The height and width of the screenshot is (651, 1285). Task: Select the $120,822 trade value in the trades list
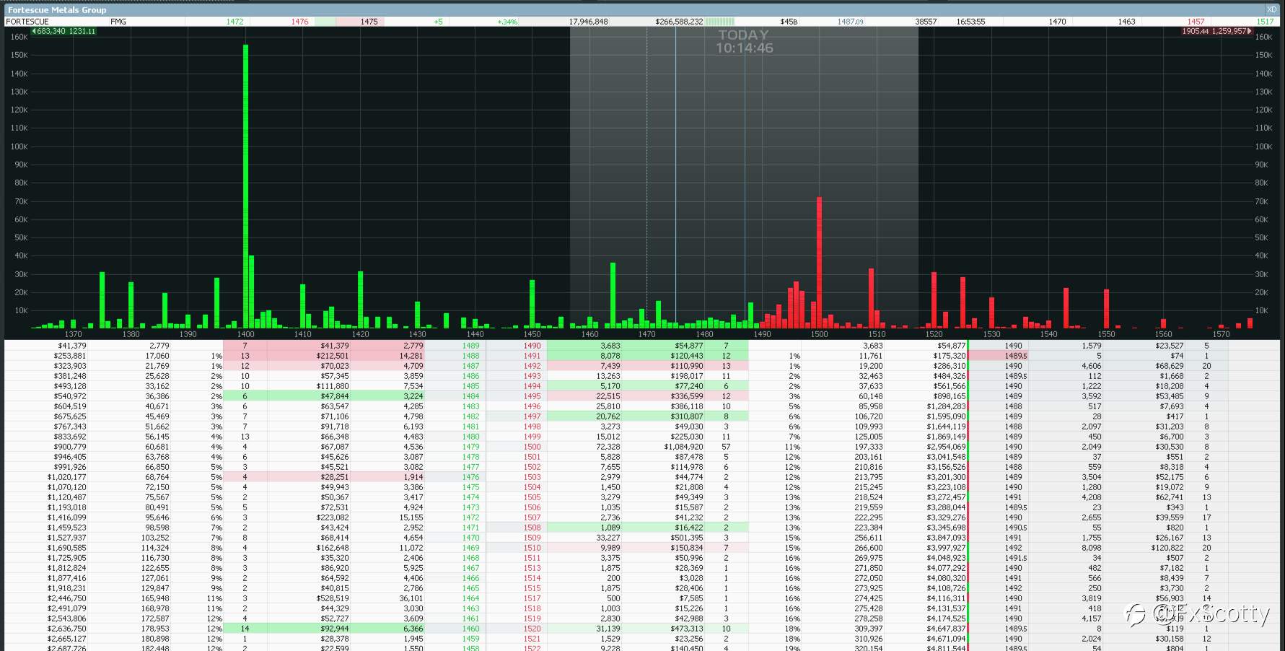[x=1167, y=548]
